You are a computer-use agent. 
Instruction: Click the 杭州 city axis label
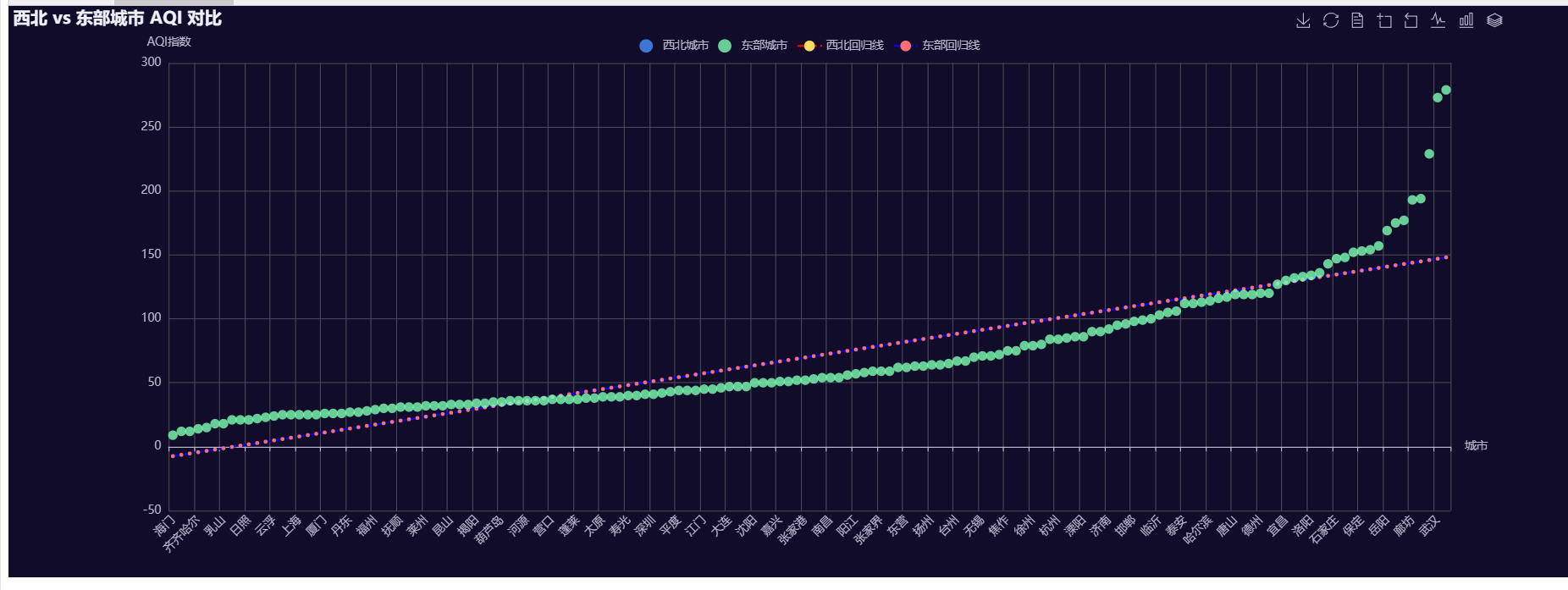point(1048,526)
